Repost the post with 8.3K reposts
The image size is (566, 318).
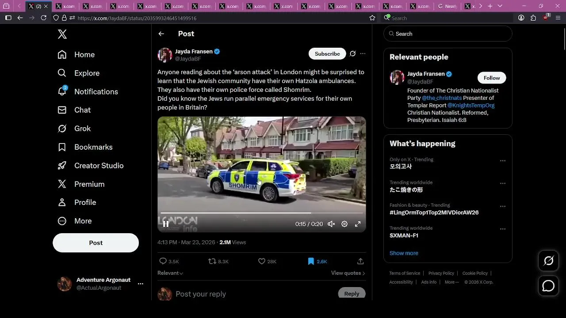click(x=218, y=261)
